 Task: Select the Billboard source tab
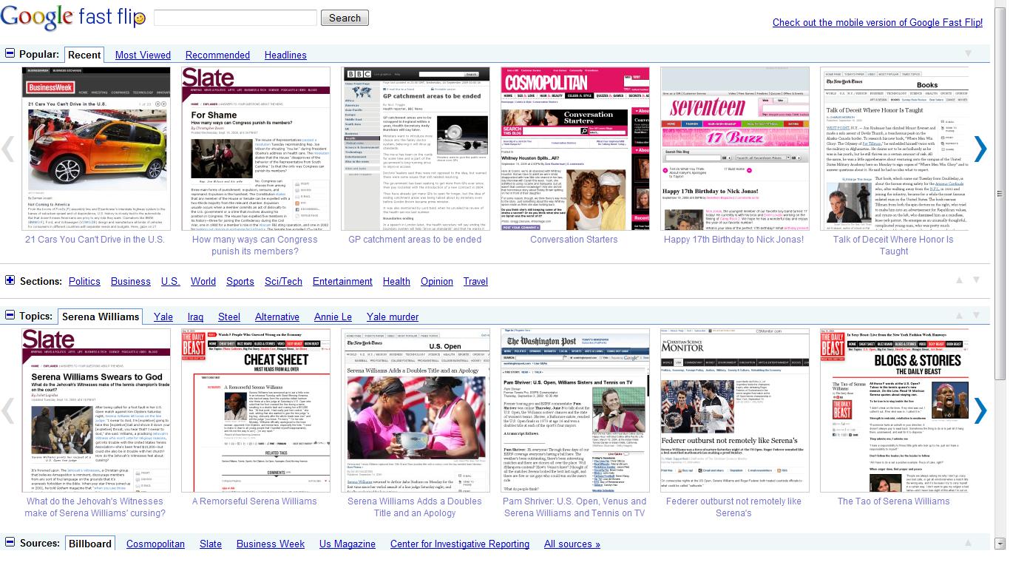tap(89, 544)
